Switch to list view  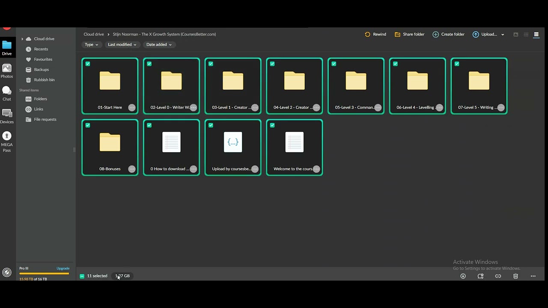[x=526, y=34]
